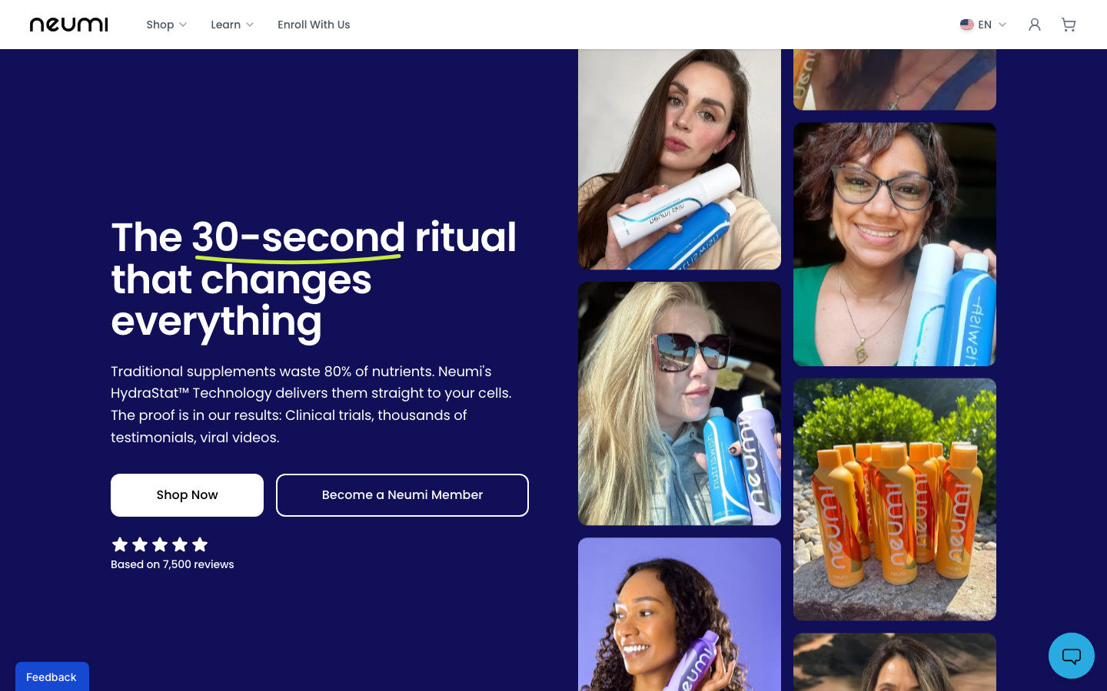Screen dimensions: 1107x691
Task: Open the blonde woman in sunglasses photo
Action: click(680, 404)
